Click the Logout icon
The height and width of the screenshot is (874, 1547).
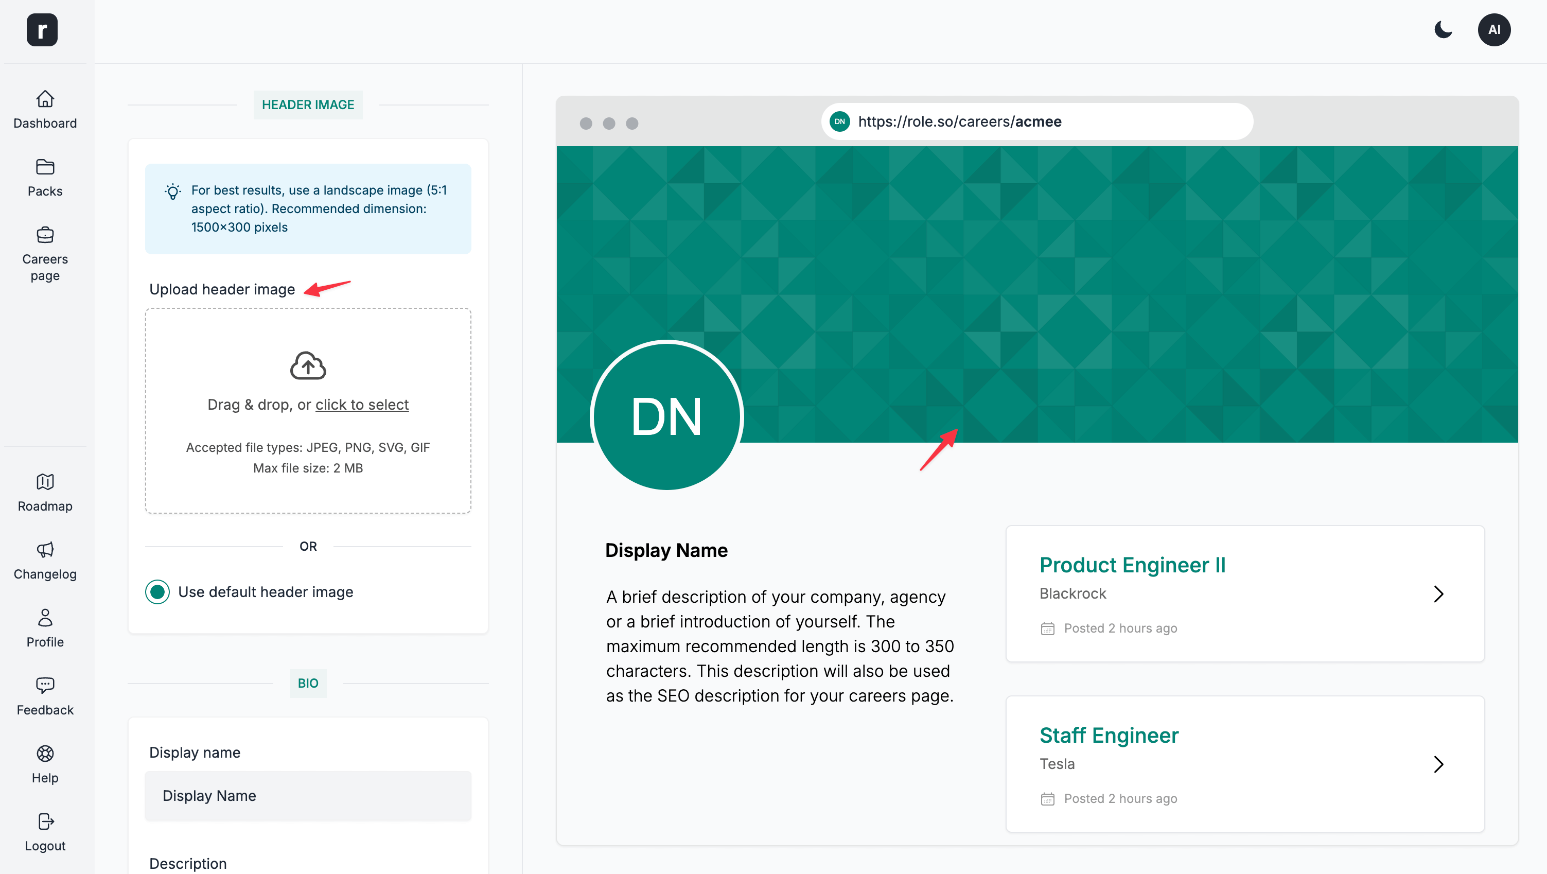[45, 821]
